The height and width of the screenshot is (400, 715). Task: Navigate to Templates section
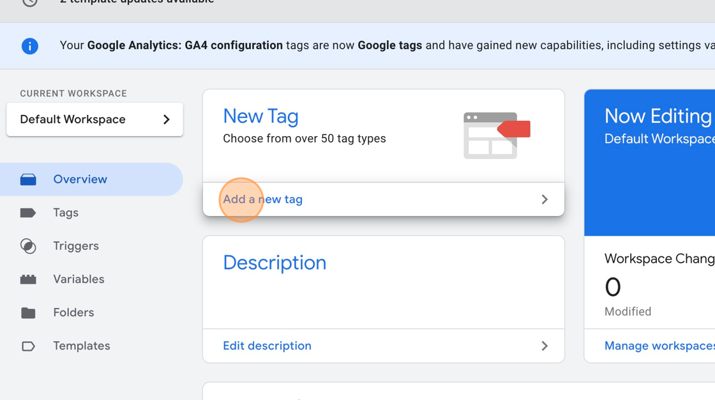point(82,346)
